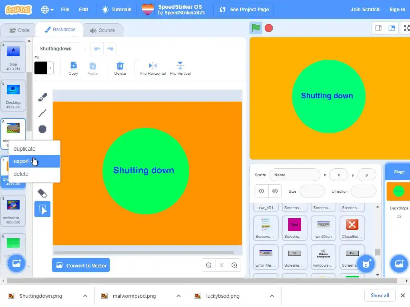Enter full screen stage mode

[x=406, y=28]
